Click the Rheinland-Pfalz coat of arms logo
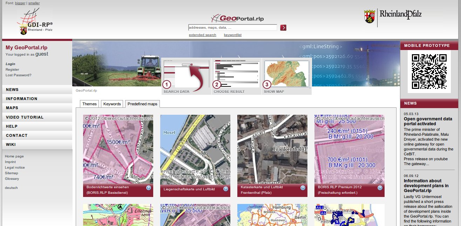461x226 pixels. [x=370, y=16]
